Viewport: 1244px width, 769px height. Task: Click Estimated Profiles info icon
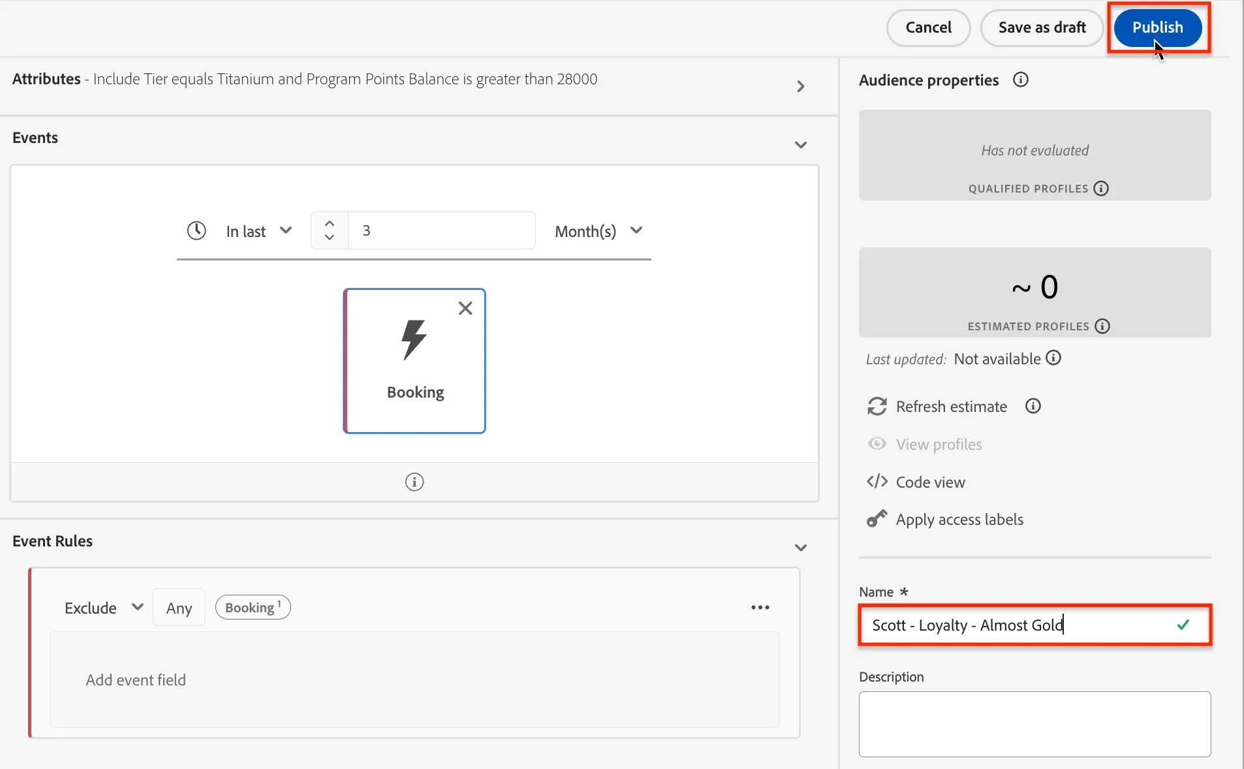tap(1102, 326)
